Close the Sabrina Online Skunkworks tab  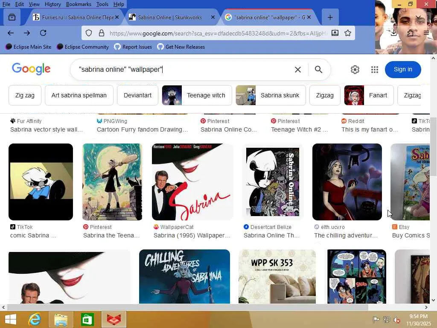point(213,17)
